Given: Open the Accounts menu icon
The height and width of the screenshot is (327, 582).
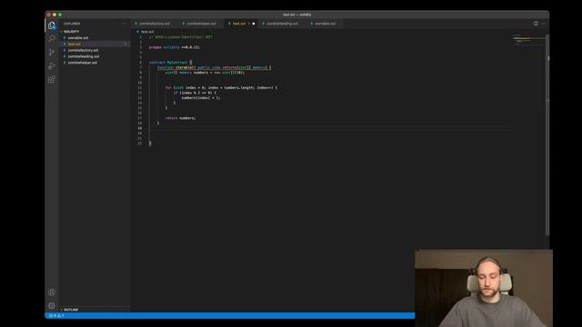Looking at the screenshot, I should click(x=52, y=292).
